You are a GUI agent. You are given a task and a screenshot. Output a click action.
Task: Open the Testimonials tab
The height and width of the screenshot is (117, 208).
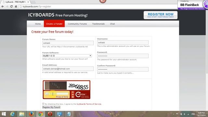[x=98, y=24]
